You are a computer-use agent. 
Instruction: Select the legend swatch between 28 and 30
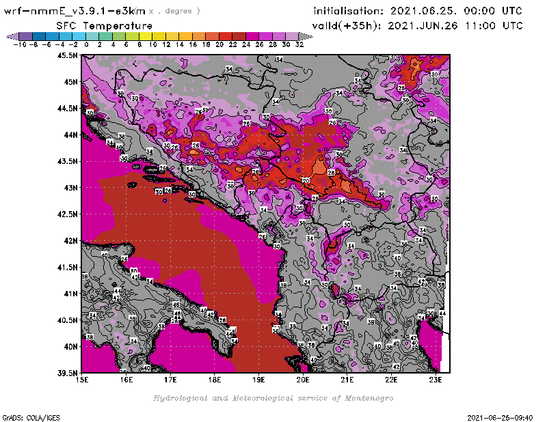pos(279,36)
